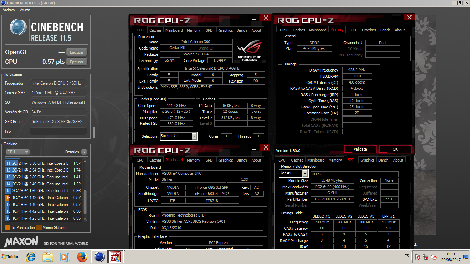The image size is (470, 264).
Task: Open the Action Center flag icon in tray
Action: pos(417,257)
